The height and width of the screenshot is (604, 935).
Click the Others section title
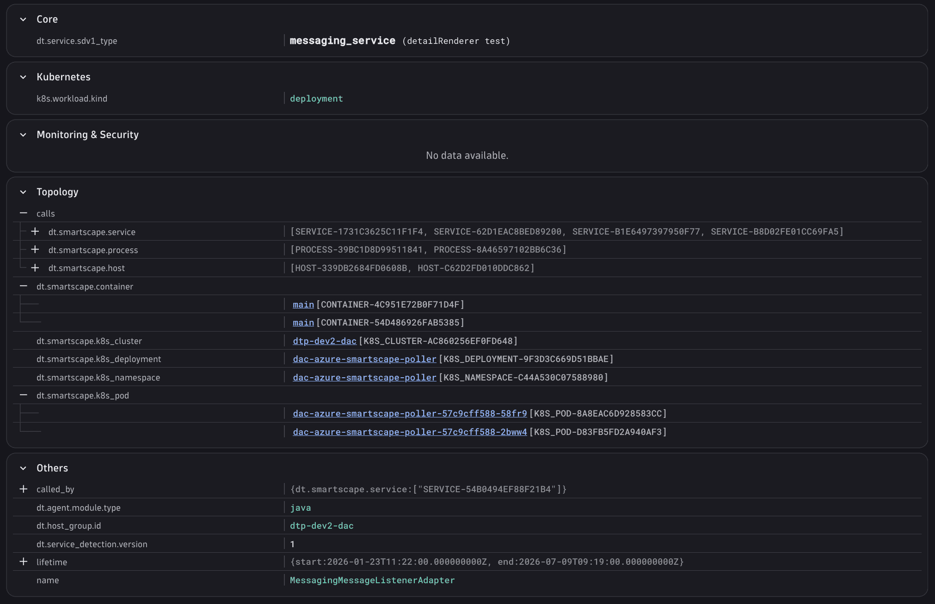(52, 468)
